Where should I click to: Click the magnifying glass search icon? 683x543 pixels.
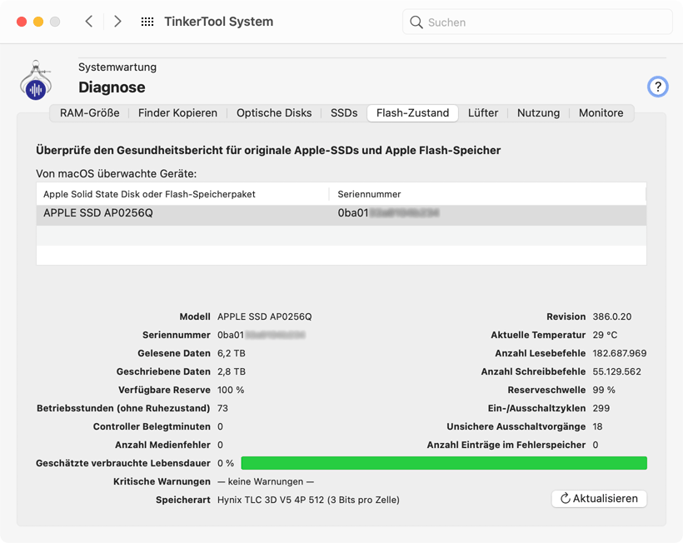tap(416, 22)
